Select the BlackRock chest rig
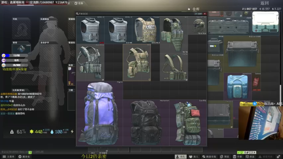 [x=90, y=63]
